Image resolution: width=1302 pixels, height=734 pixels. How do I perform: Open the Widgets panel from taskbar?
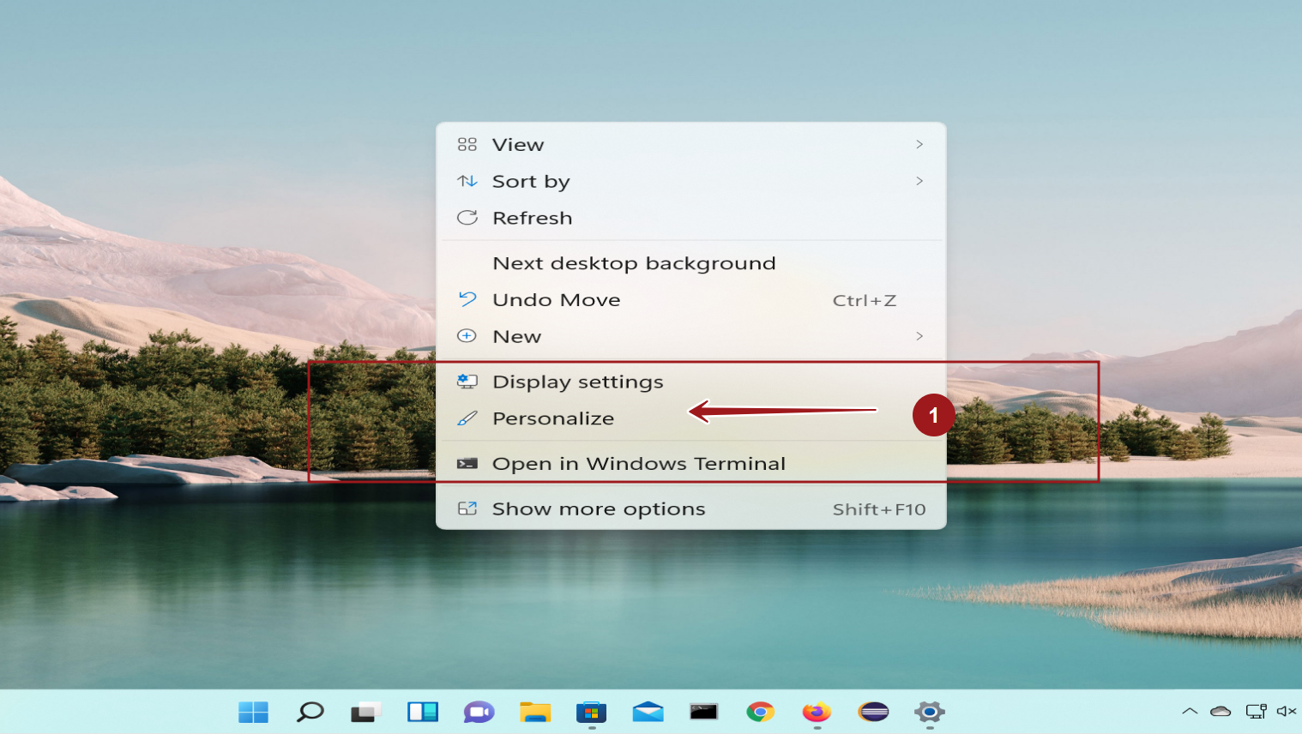tap(422, 712)
